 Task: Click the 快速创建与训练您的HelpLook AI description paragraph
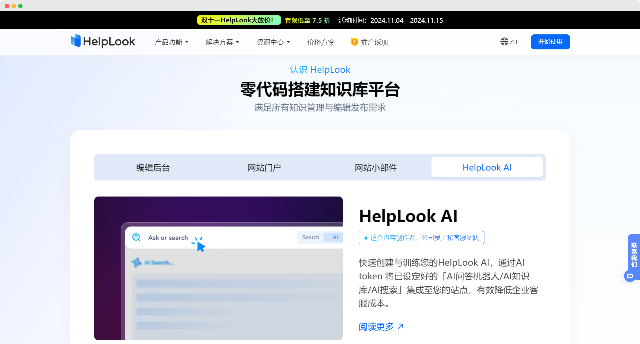[448, 283]
